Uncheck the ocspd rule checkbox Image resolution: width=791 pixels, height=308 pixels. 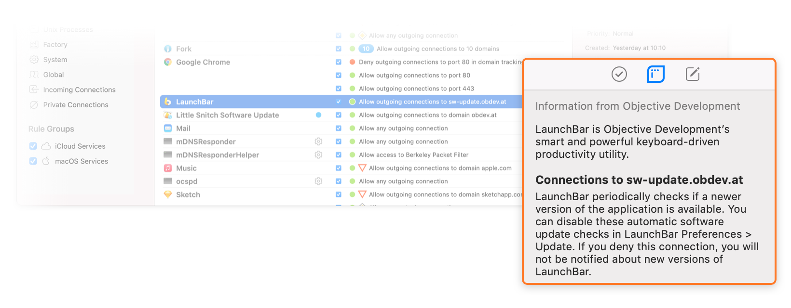[x=339, y=181]
